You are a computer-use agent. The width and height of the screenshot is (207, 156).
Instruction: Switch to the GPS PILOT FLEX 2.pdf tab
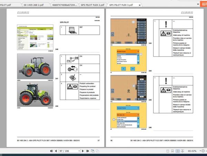click(92, 5)
